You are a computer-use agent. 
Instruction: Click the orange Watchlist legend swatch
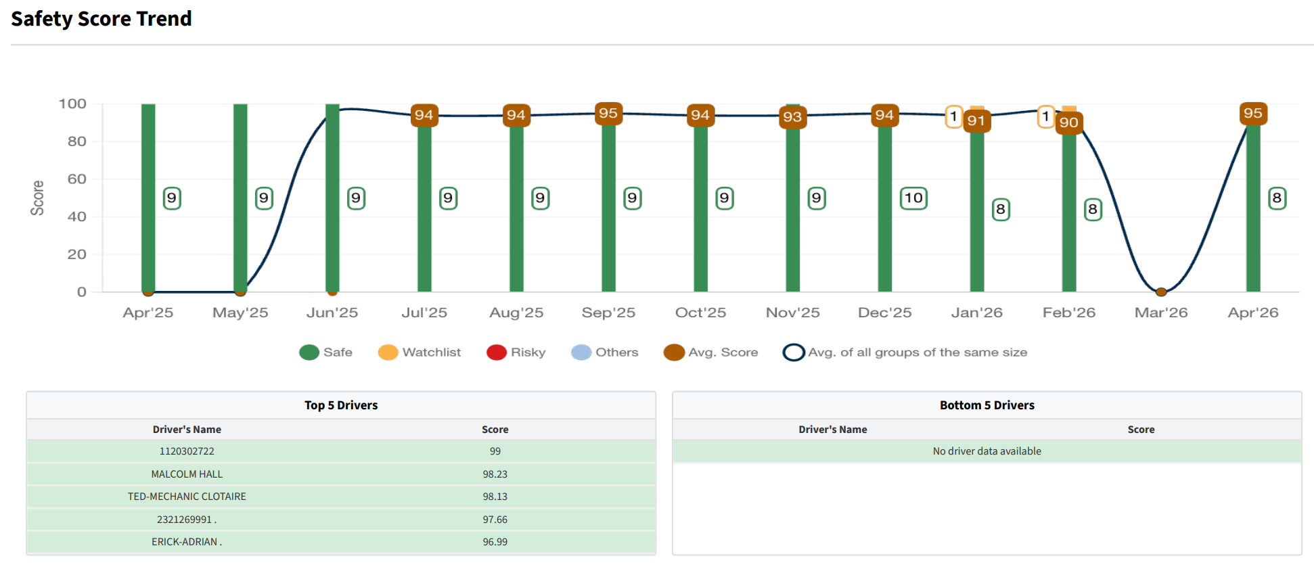tap(388, 352)
